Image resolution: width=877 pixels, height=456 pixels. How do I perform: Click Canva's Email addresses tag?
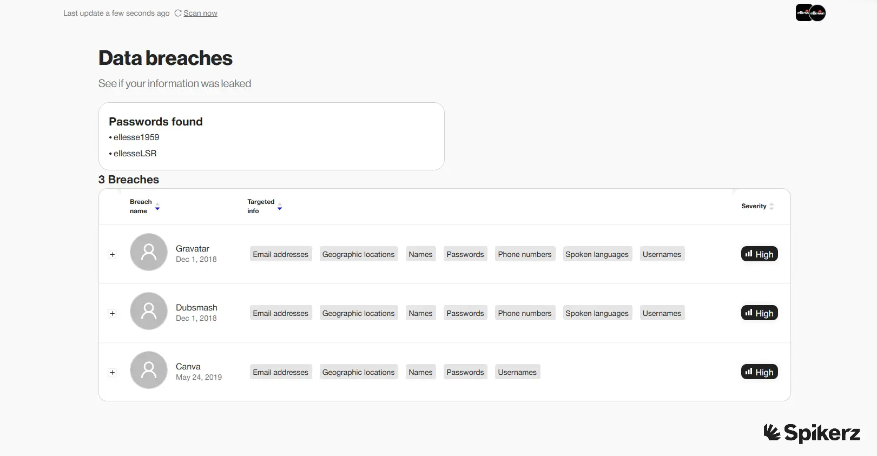click(x=281, y=372)
